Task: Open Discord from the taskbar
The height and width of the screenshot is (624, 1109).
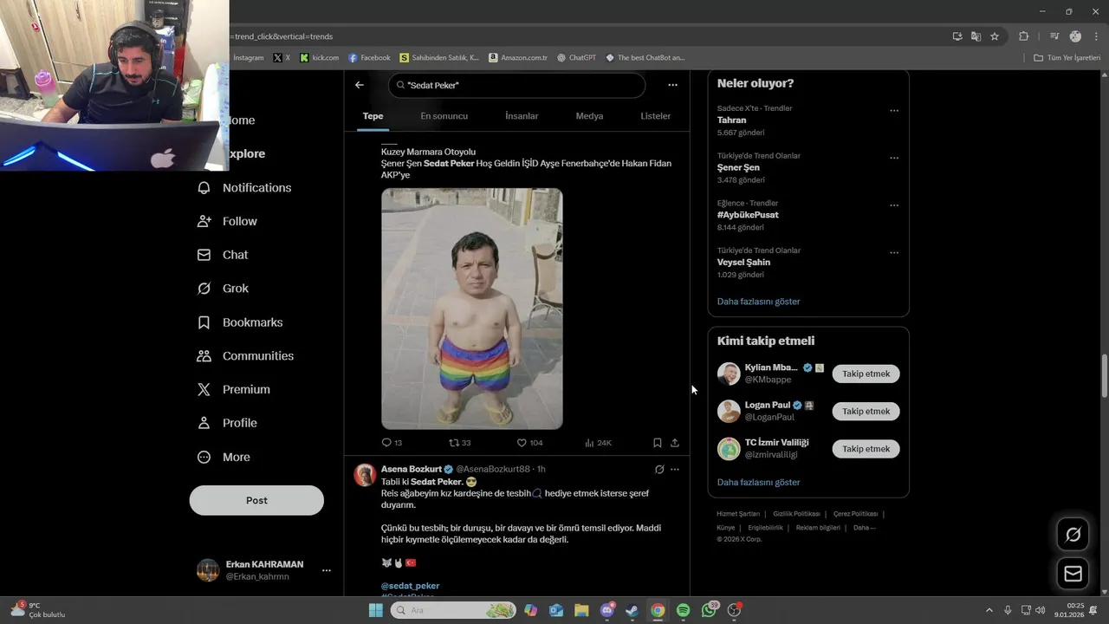Action: (607, 610)
